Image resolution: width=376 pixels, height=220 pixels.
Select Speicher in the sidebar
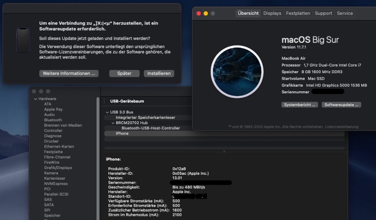52,215
